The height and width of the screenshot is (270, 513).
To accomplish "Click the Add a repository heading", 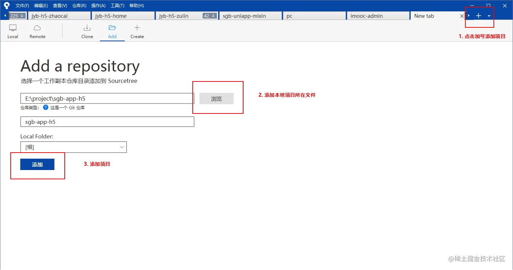I will [80, 66].
